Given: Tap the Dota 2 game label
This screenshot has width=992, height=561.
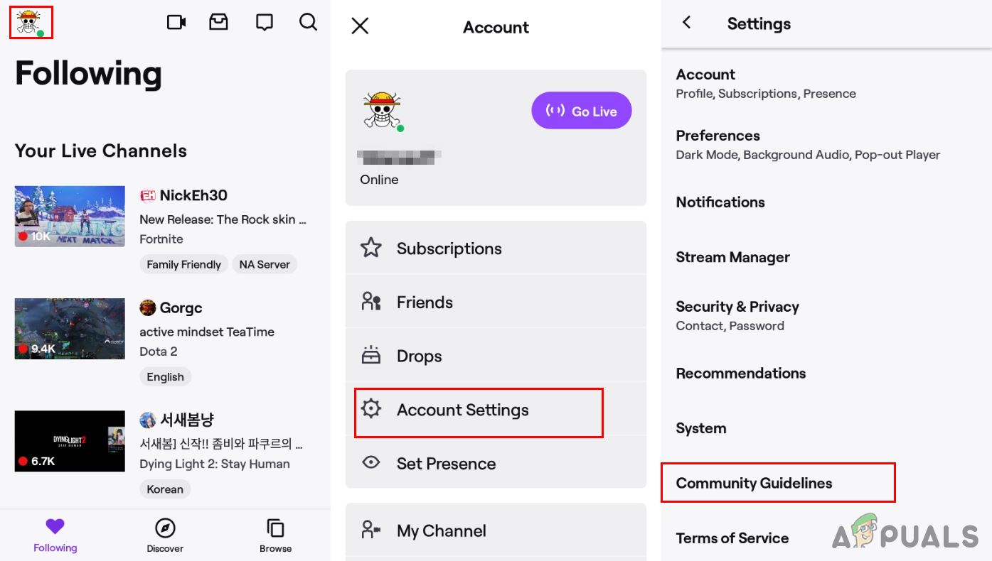Looking at the screenshot, I should tap(159, 352).
